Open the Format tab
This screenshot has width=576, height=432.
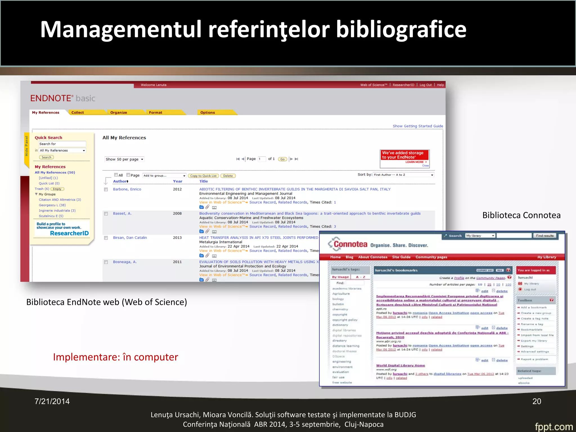tap(156, 112)
